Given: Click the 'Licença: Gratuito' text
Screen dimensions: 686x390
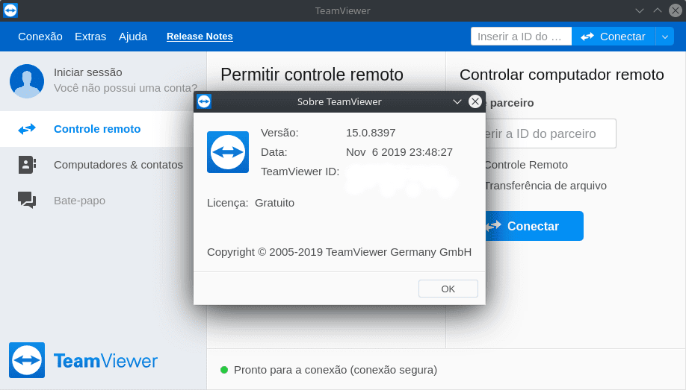Looking at the screenshot, I should (x=250, y=203).
